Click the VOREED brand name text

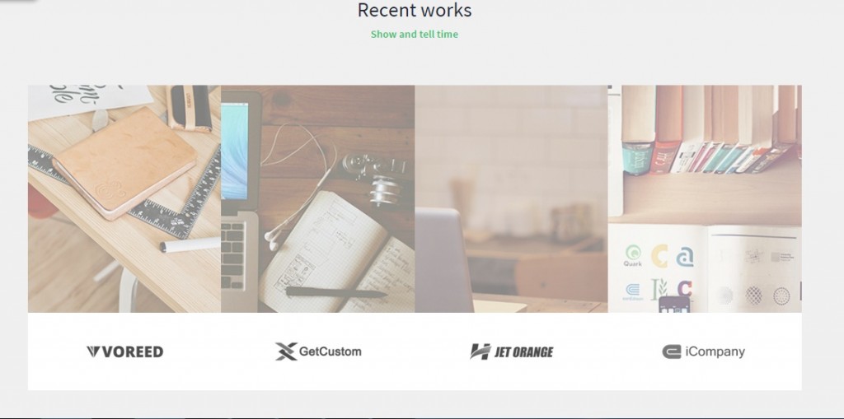[x=133, y=351]
